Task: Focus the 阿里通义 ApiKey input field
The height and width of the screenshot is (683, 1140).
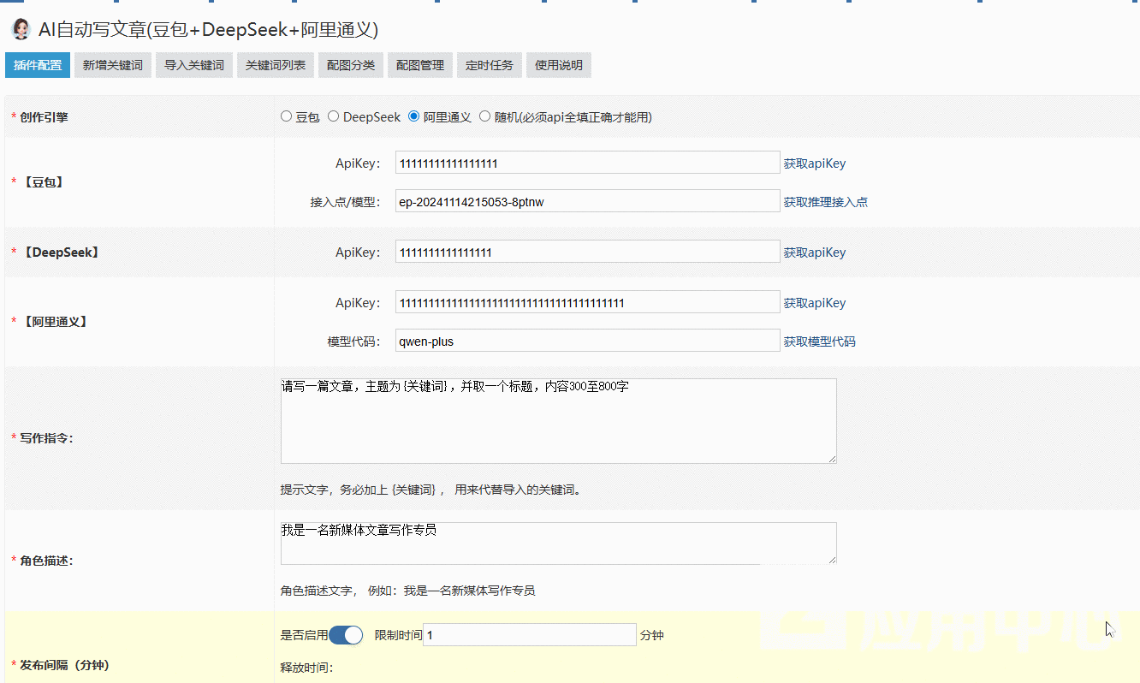Action: 588,302
